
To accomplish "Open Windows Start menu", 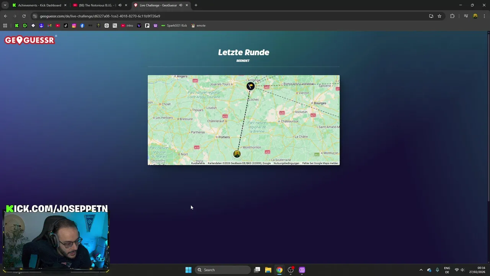I will (x=188, y=270).
